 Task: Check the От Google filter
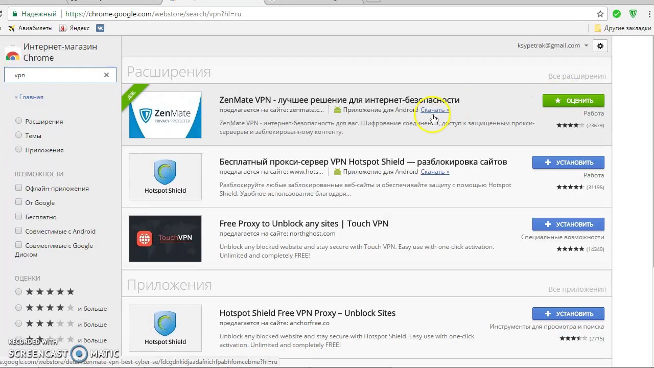[19, 202]
